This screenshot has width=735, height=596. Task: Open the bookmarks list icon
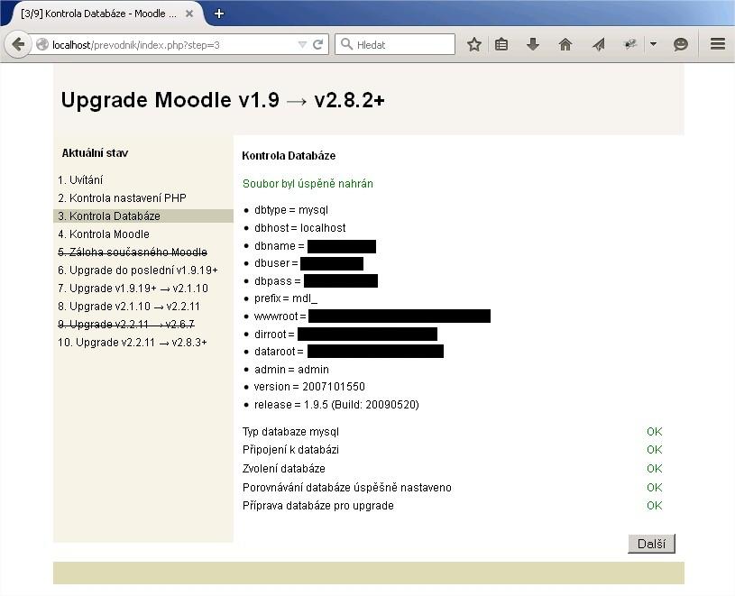pyautogui.click(x=501, y=44)
